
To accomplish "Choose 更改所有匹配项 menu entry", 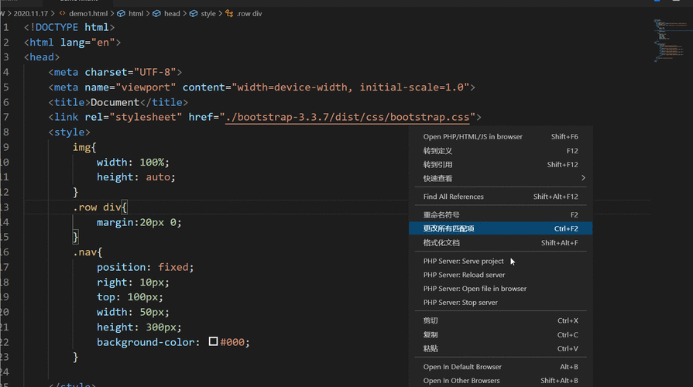I will tap(500, 228).
